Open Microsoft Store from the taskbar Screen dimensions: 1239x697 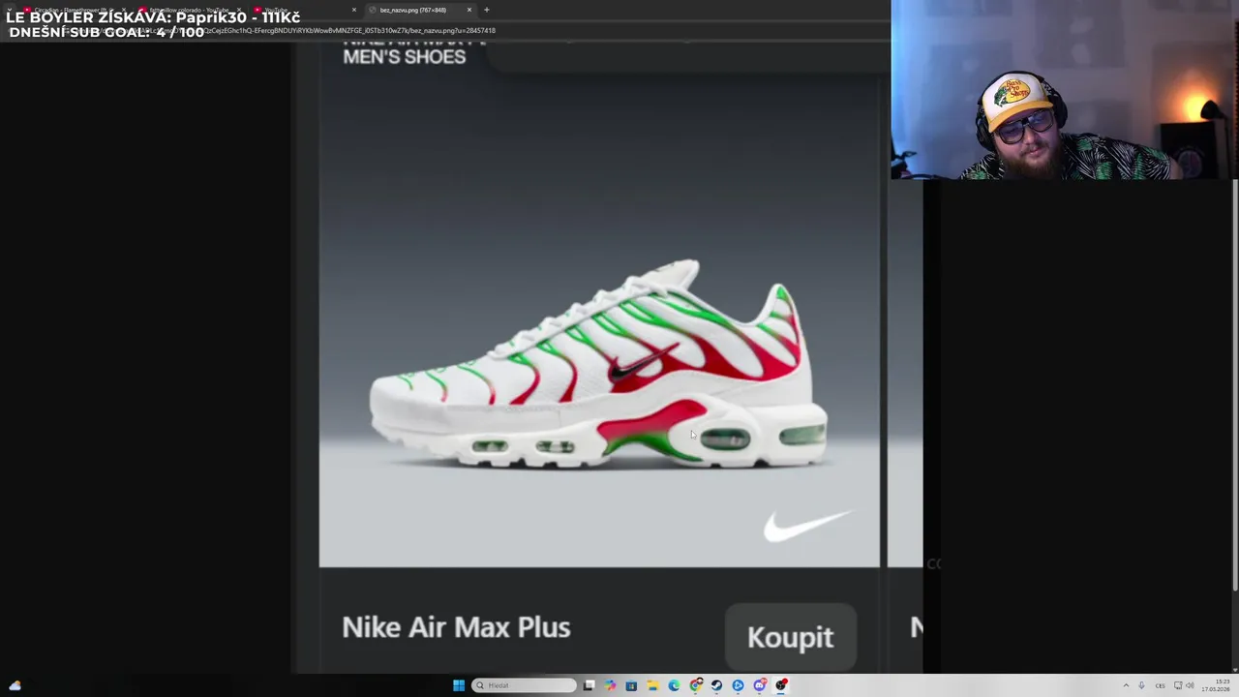click(631, 685)
